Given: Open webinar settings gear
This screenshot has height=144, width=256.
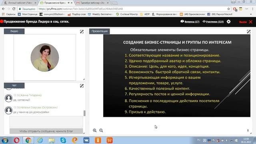Looking at the screenshot, I should (x=228, y=22).
